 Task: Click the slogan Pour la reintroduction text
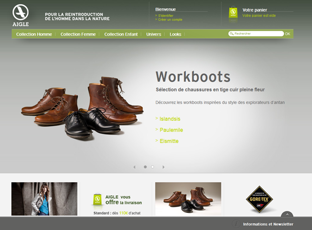pos(77,17)
